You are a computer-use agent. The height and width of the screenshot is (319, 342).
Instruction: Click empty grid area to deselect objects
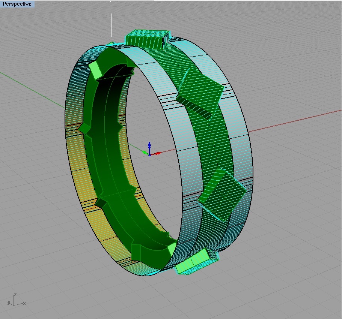[293, 262]
